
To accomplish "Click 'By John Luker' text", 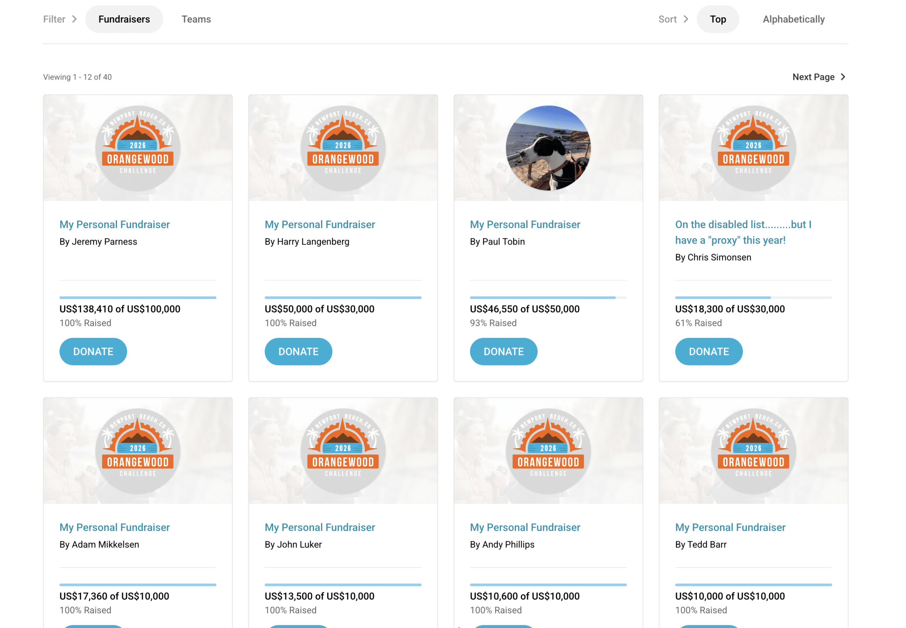I will click(293, 545).
